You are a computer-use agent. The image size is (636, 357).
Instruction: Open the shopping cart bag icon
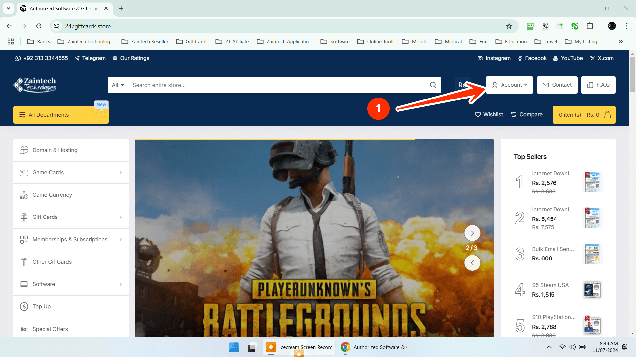[x=608, y=115]
